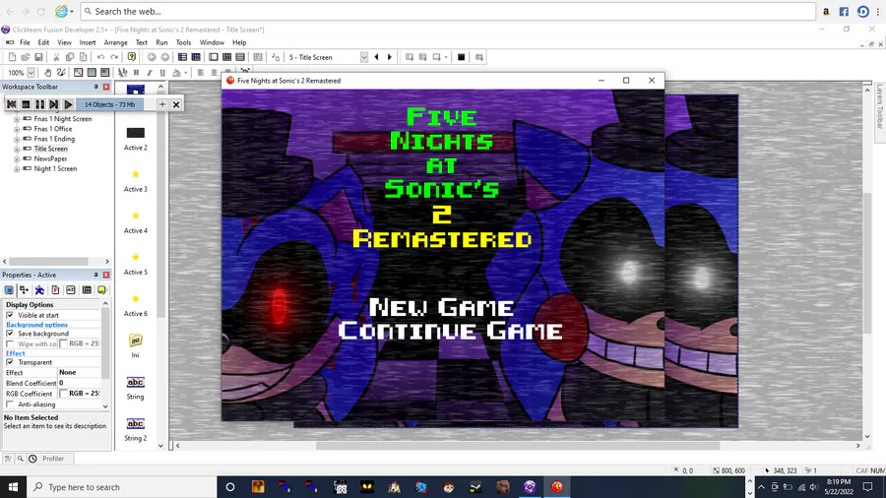Toggle Transparent checkbox
Image resolution: width=886 pixels, height=498 pixels.
[x=10, y=362]
